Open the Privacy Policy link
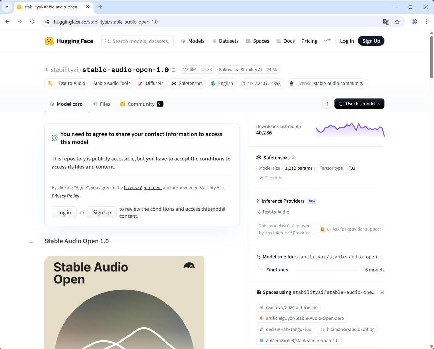Screen dimensions: 434x349 [65, 196]
